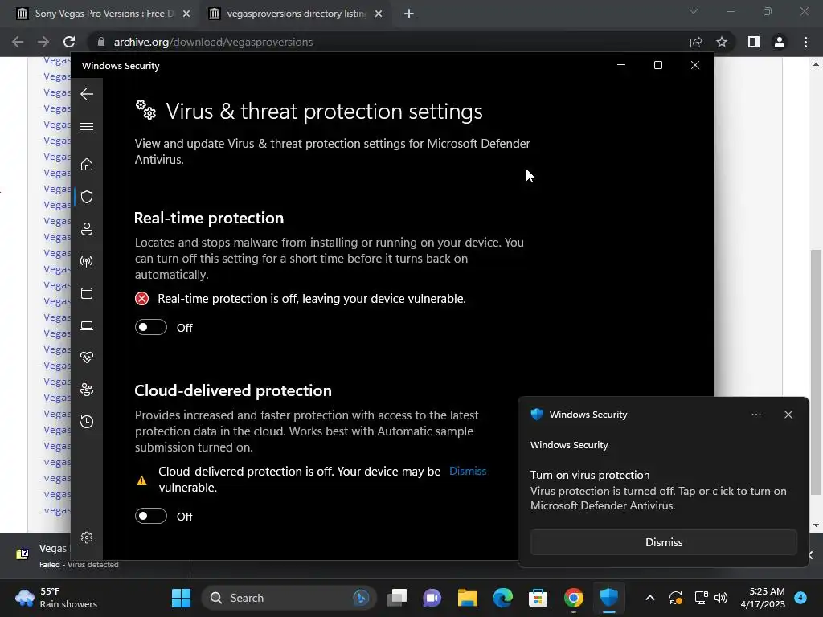Open Protection history clock icon
The height and width of the screenshot is (617, 823).
(87, 422)
